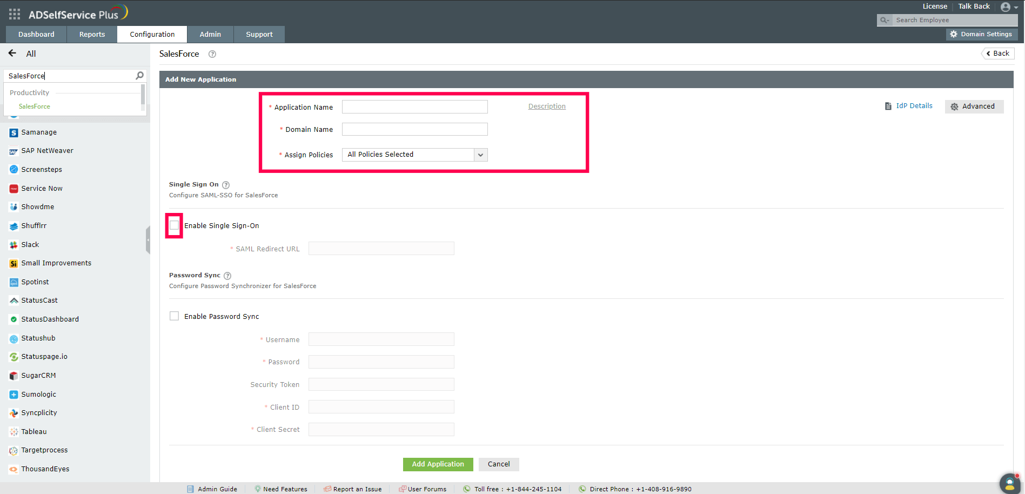Screen dimensions: 1025x494
Task: Select Targetprocess in the app list
Action: [44, 450]
